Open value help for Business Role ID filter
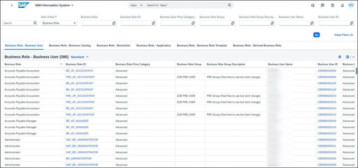This screenshot has height=168, width=358. 153,23
